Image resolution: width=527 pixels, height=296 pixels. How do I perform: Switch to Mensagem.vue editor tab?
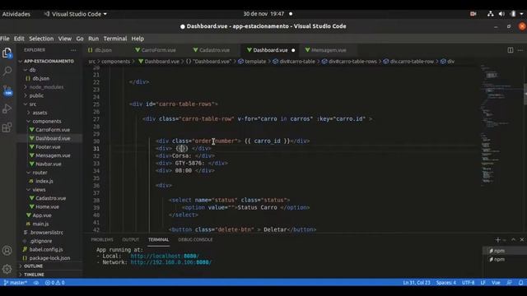click(329, 50)
